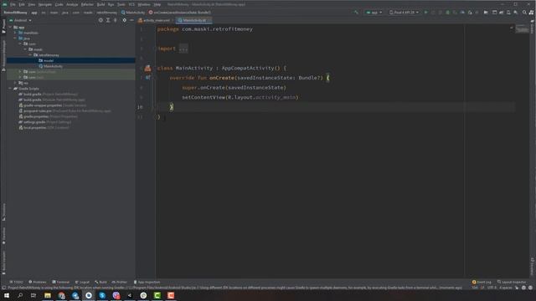The height and width of the screenshot is (301, 536).
Task: Collapse the app module tree node
Action: click(10, 28)
